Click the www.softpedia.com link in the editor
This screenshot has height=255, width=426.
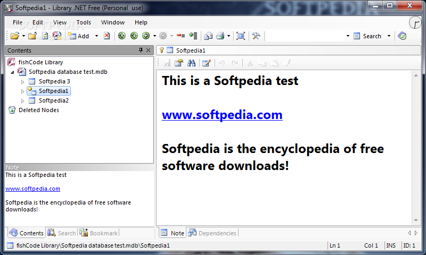click(222, 115)
